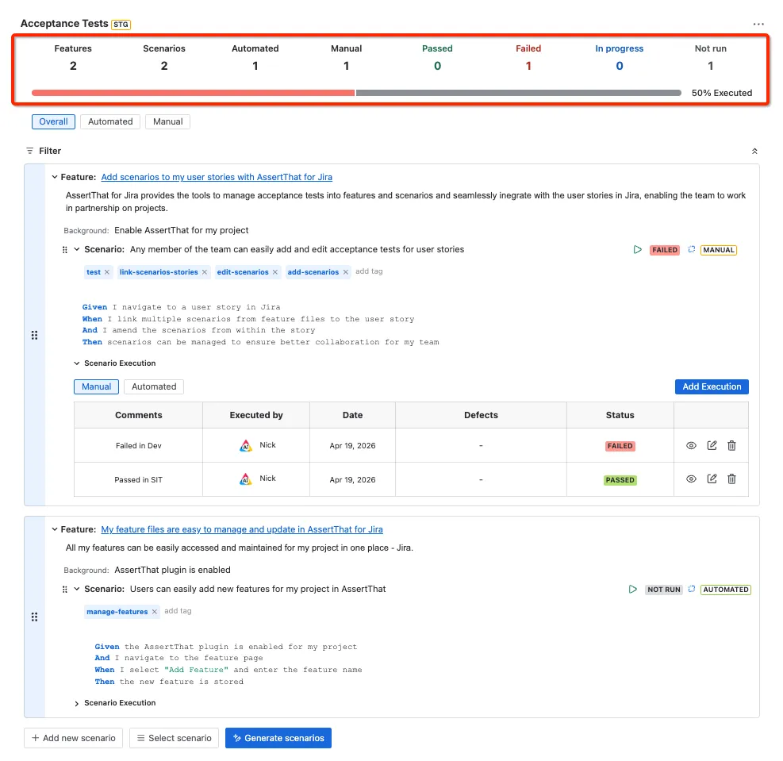Screen dimensions: 783x761
Task: Click the red failed progress bar segment
Action: coord(194,93)
